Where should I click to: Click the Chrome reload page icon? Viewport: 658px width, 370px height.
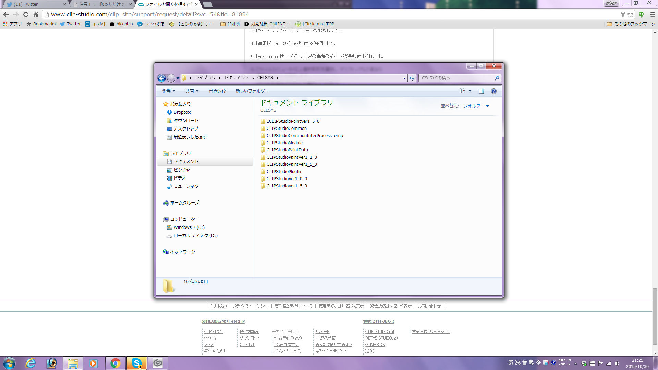pyautogui.click(x=26, y=14)
